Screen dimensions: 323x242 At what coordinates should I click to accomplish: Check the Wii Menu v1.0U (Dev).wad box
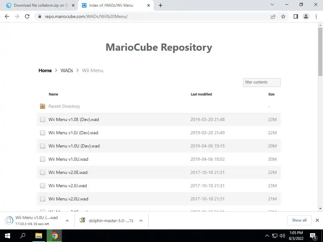click(x=43, y=146)
